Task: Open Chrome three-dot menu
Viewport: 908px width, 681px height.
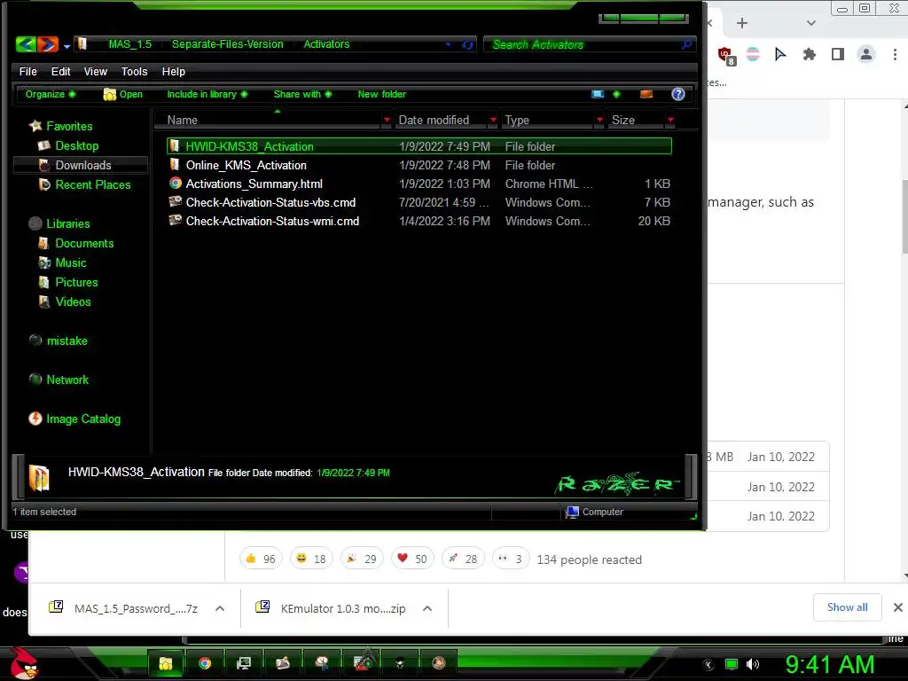Action: pos(895,54)
